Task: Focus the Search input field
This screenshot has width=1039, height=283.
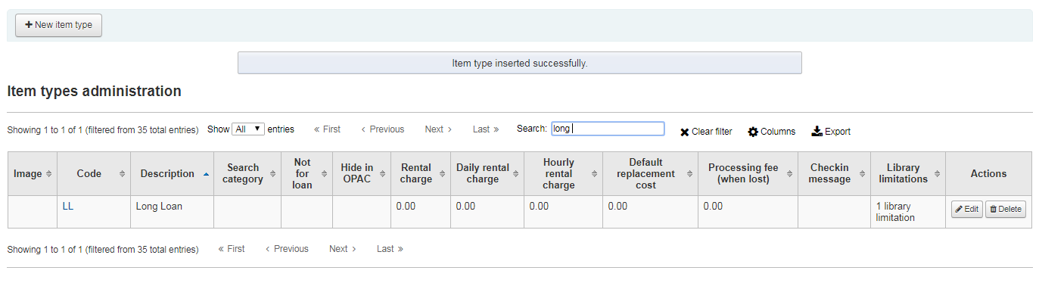Action: tap(608, 129)
